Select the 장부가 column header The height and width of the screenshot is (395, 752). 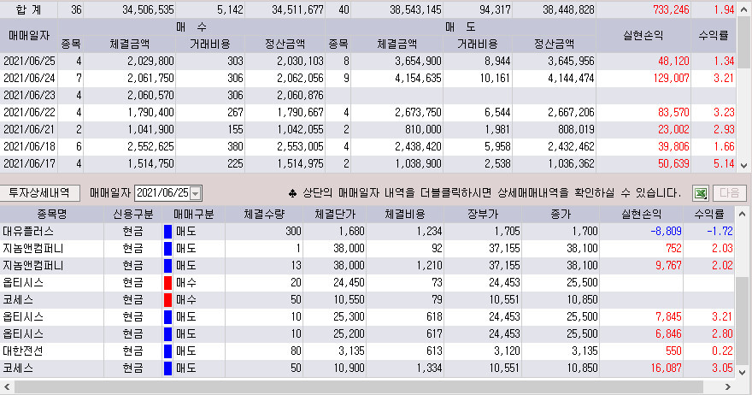(x=483, y=214)
